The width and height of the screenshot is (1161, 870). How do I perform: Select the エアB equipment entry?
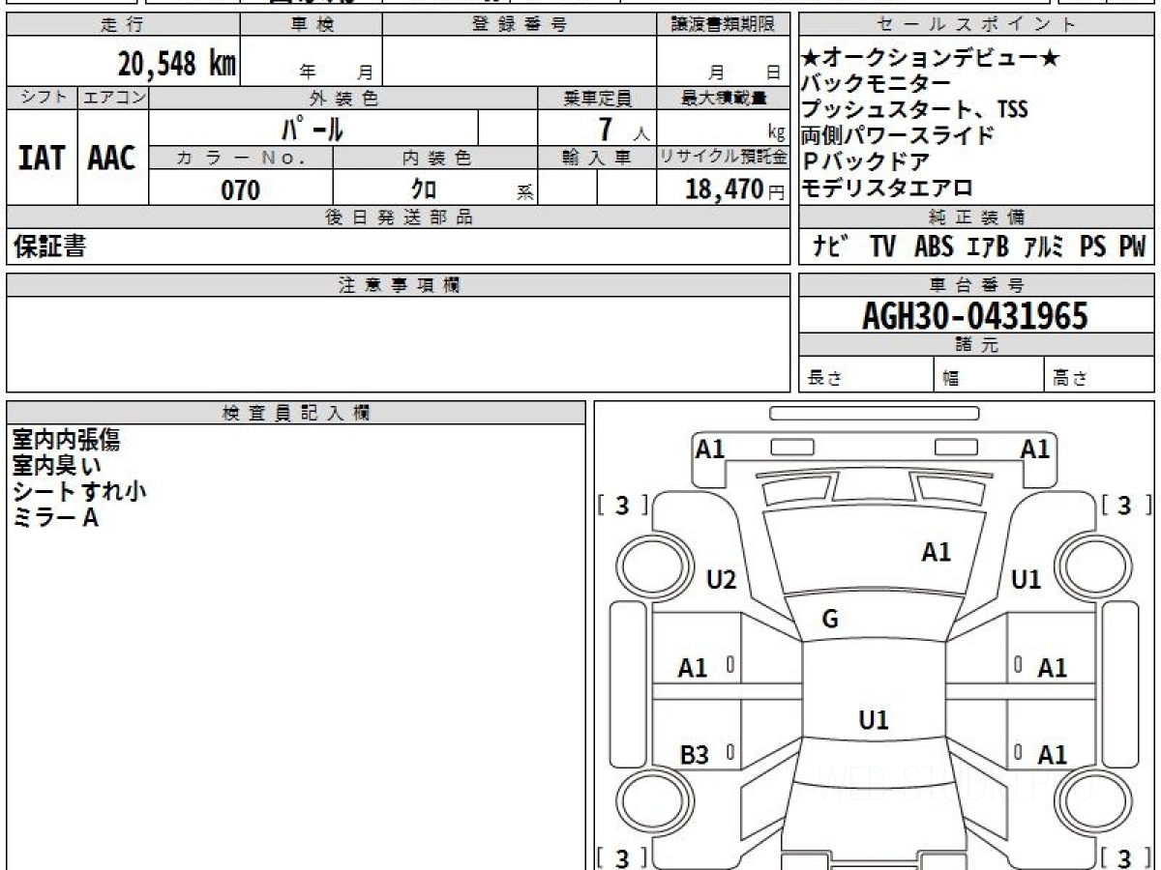click(988, 246)
